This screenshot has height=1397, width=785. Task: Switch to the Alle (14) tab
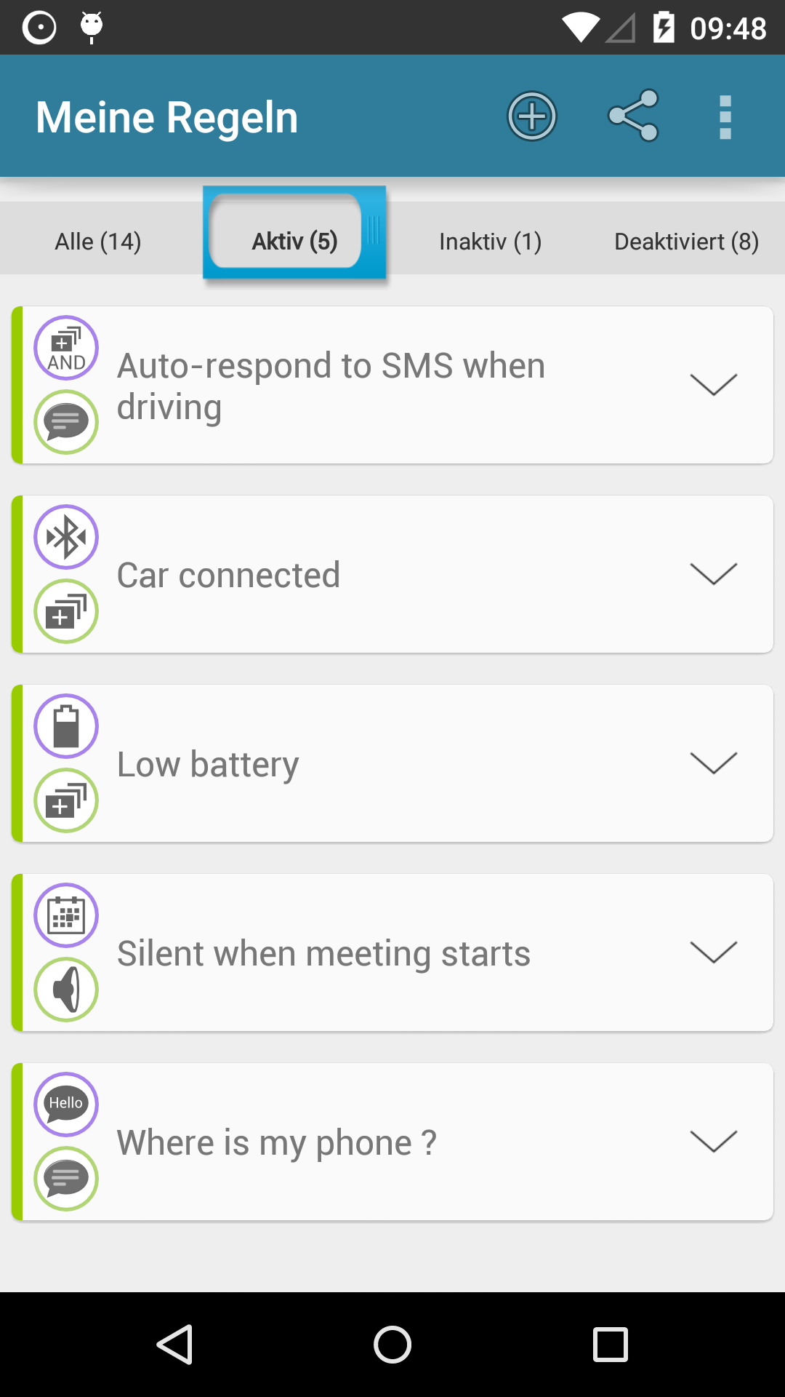click(x=98, y=241)
